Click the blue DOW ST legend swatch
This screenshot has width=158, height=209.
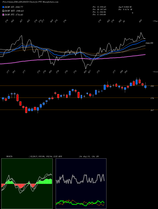click(x=3, y=7)
